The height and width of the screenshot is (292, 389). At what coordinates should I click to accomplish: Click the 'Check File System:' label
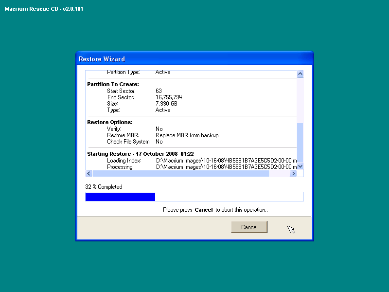(129, 142)
